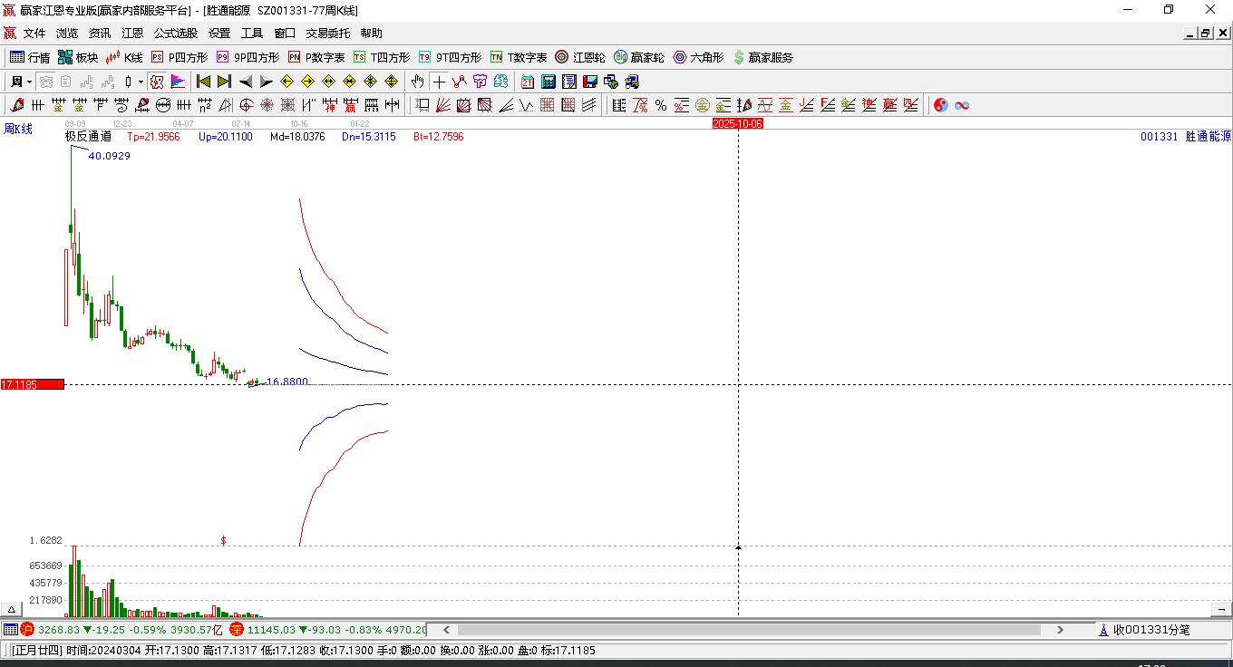Viewport: 1233px width, 667px height.
Task: Toggle the 极反通道 indicator button
Action: (x=88, y=137)
